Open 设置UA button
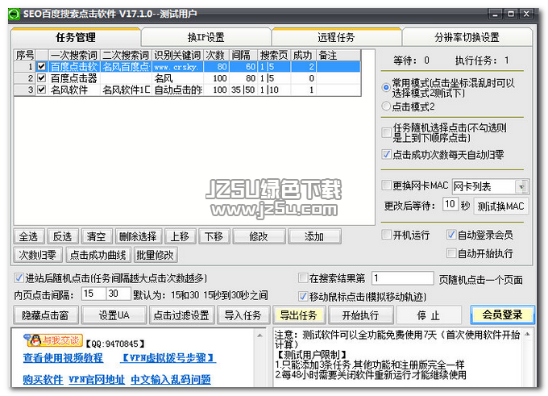 [x=114, y=315]
